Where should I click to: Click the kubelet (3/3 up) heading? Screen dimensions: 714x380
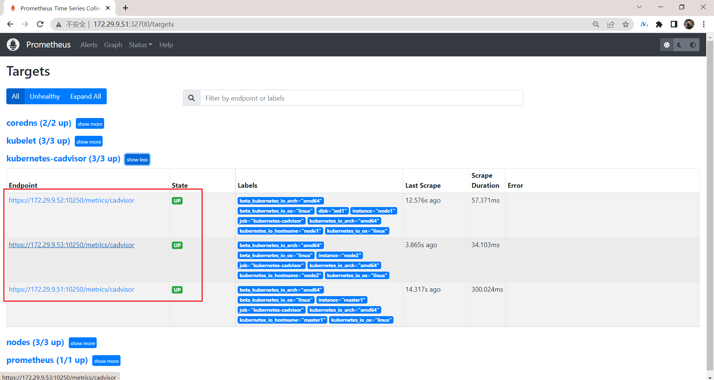coord(38,141)
